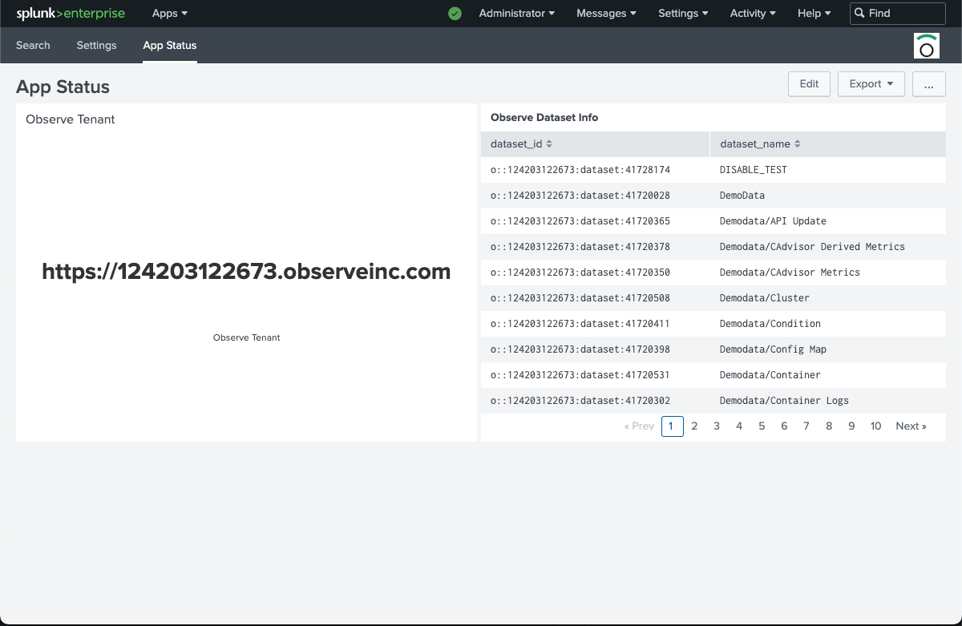Go to page 7 of results

[x=806, y=426]
